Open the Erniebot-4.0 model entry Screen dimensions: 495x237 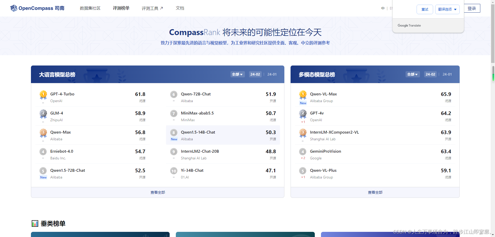(x=92, y=154)
